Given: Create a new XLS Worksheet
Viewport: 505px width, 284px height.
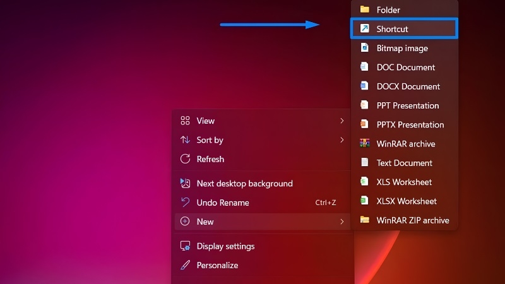Looking at the screenshot, I should pyautogui.click(x=404, y=182).
